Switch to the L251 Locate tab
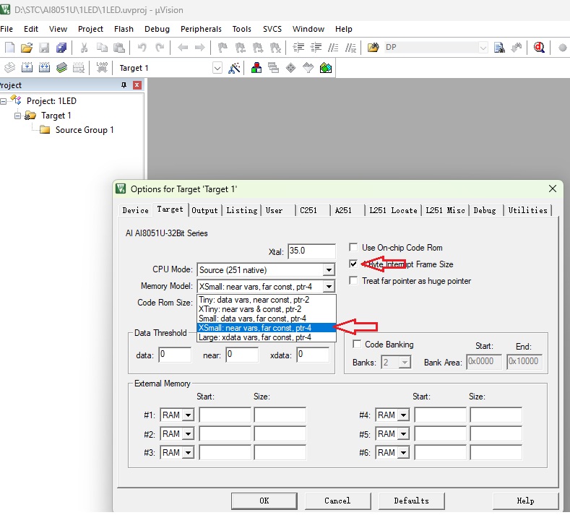The width and height of the screenshot is (570, 515). 393,210
